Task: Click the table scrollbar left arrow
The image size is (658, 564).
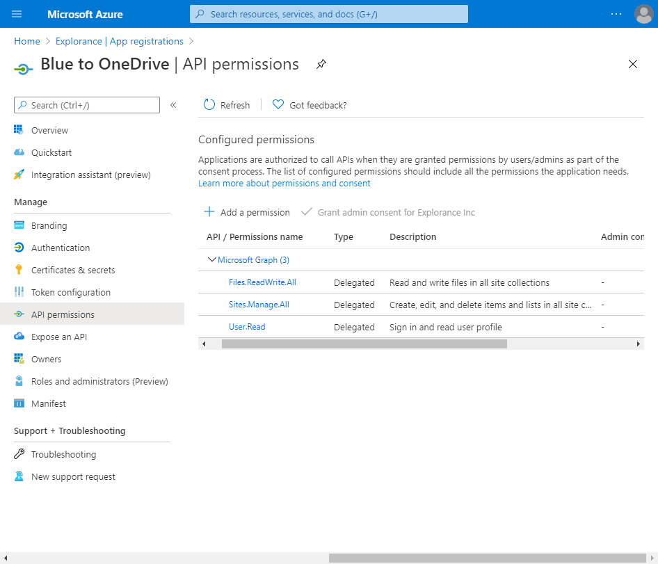Action: [204, 344]
